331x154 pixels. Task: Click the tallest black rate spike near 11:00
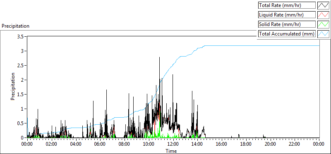(x=160, y=80)
